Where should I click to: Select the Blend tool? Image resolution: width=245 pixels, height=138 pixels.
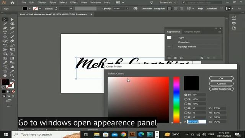point(12,62)
